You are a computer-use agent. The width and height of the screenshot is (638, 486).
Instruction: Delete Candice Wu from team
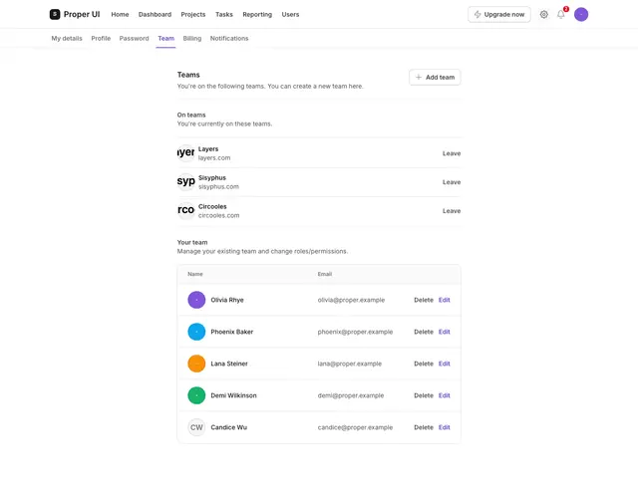(x=424, y=427)
